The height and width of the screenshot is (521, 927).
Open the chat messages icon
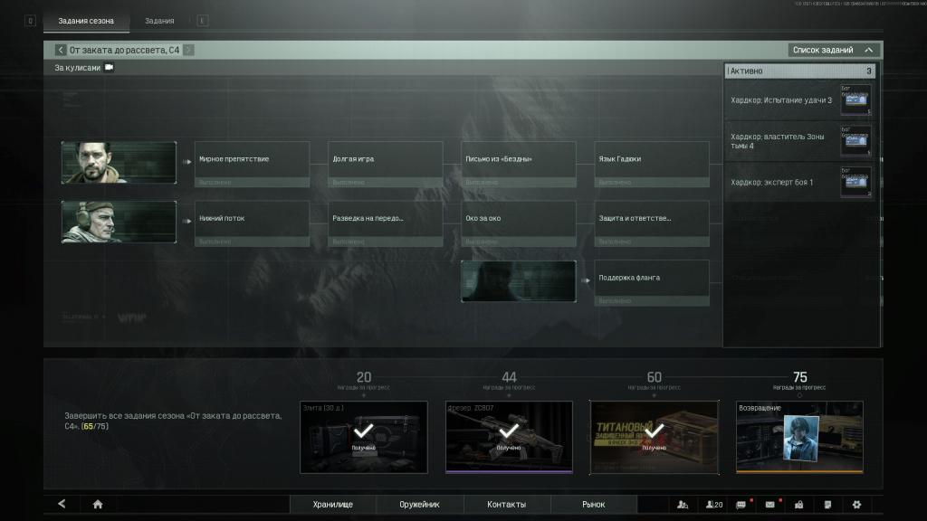(x=741, y=504)
